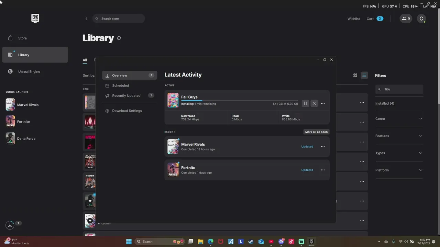Image resolution: width=440 pixels, height=247 pixels.
Task: Pause the Fall Guys installation
Action: 305,103
